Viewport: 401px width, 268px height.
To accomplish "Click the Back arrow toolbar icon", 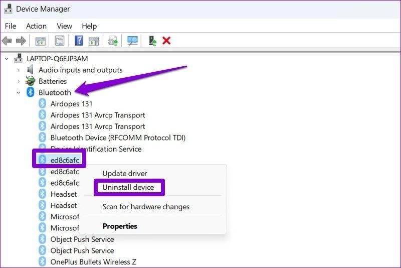I will coord(7,41).
